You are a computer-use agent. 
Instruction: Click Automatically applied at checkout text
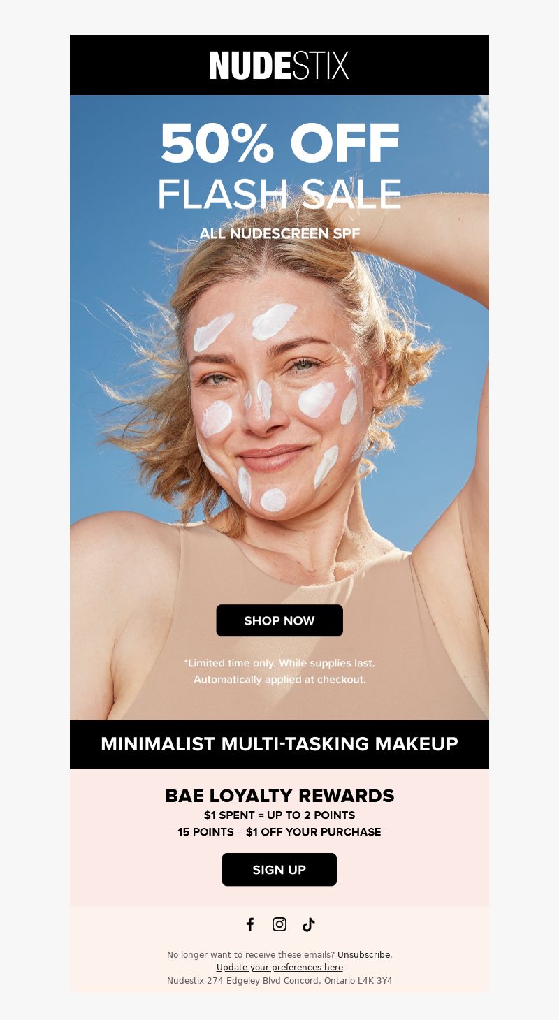coord(279,680)
